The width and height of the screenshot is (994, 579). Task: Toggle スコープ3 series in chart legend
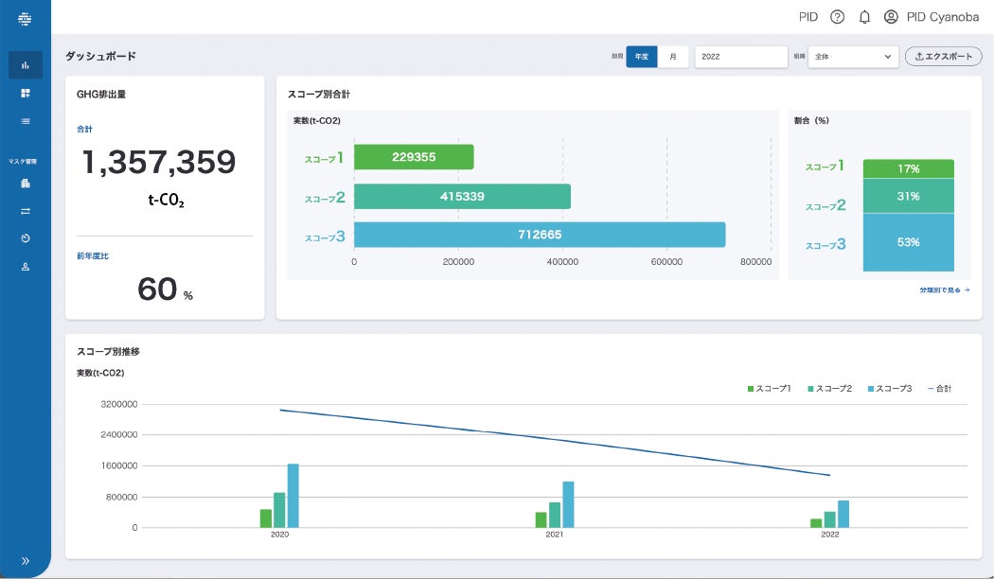point(890,388)
